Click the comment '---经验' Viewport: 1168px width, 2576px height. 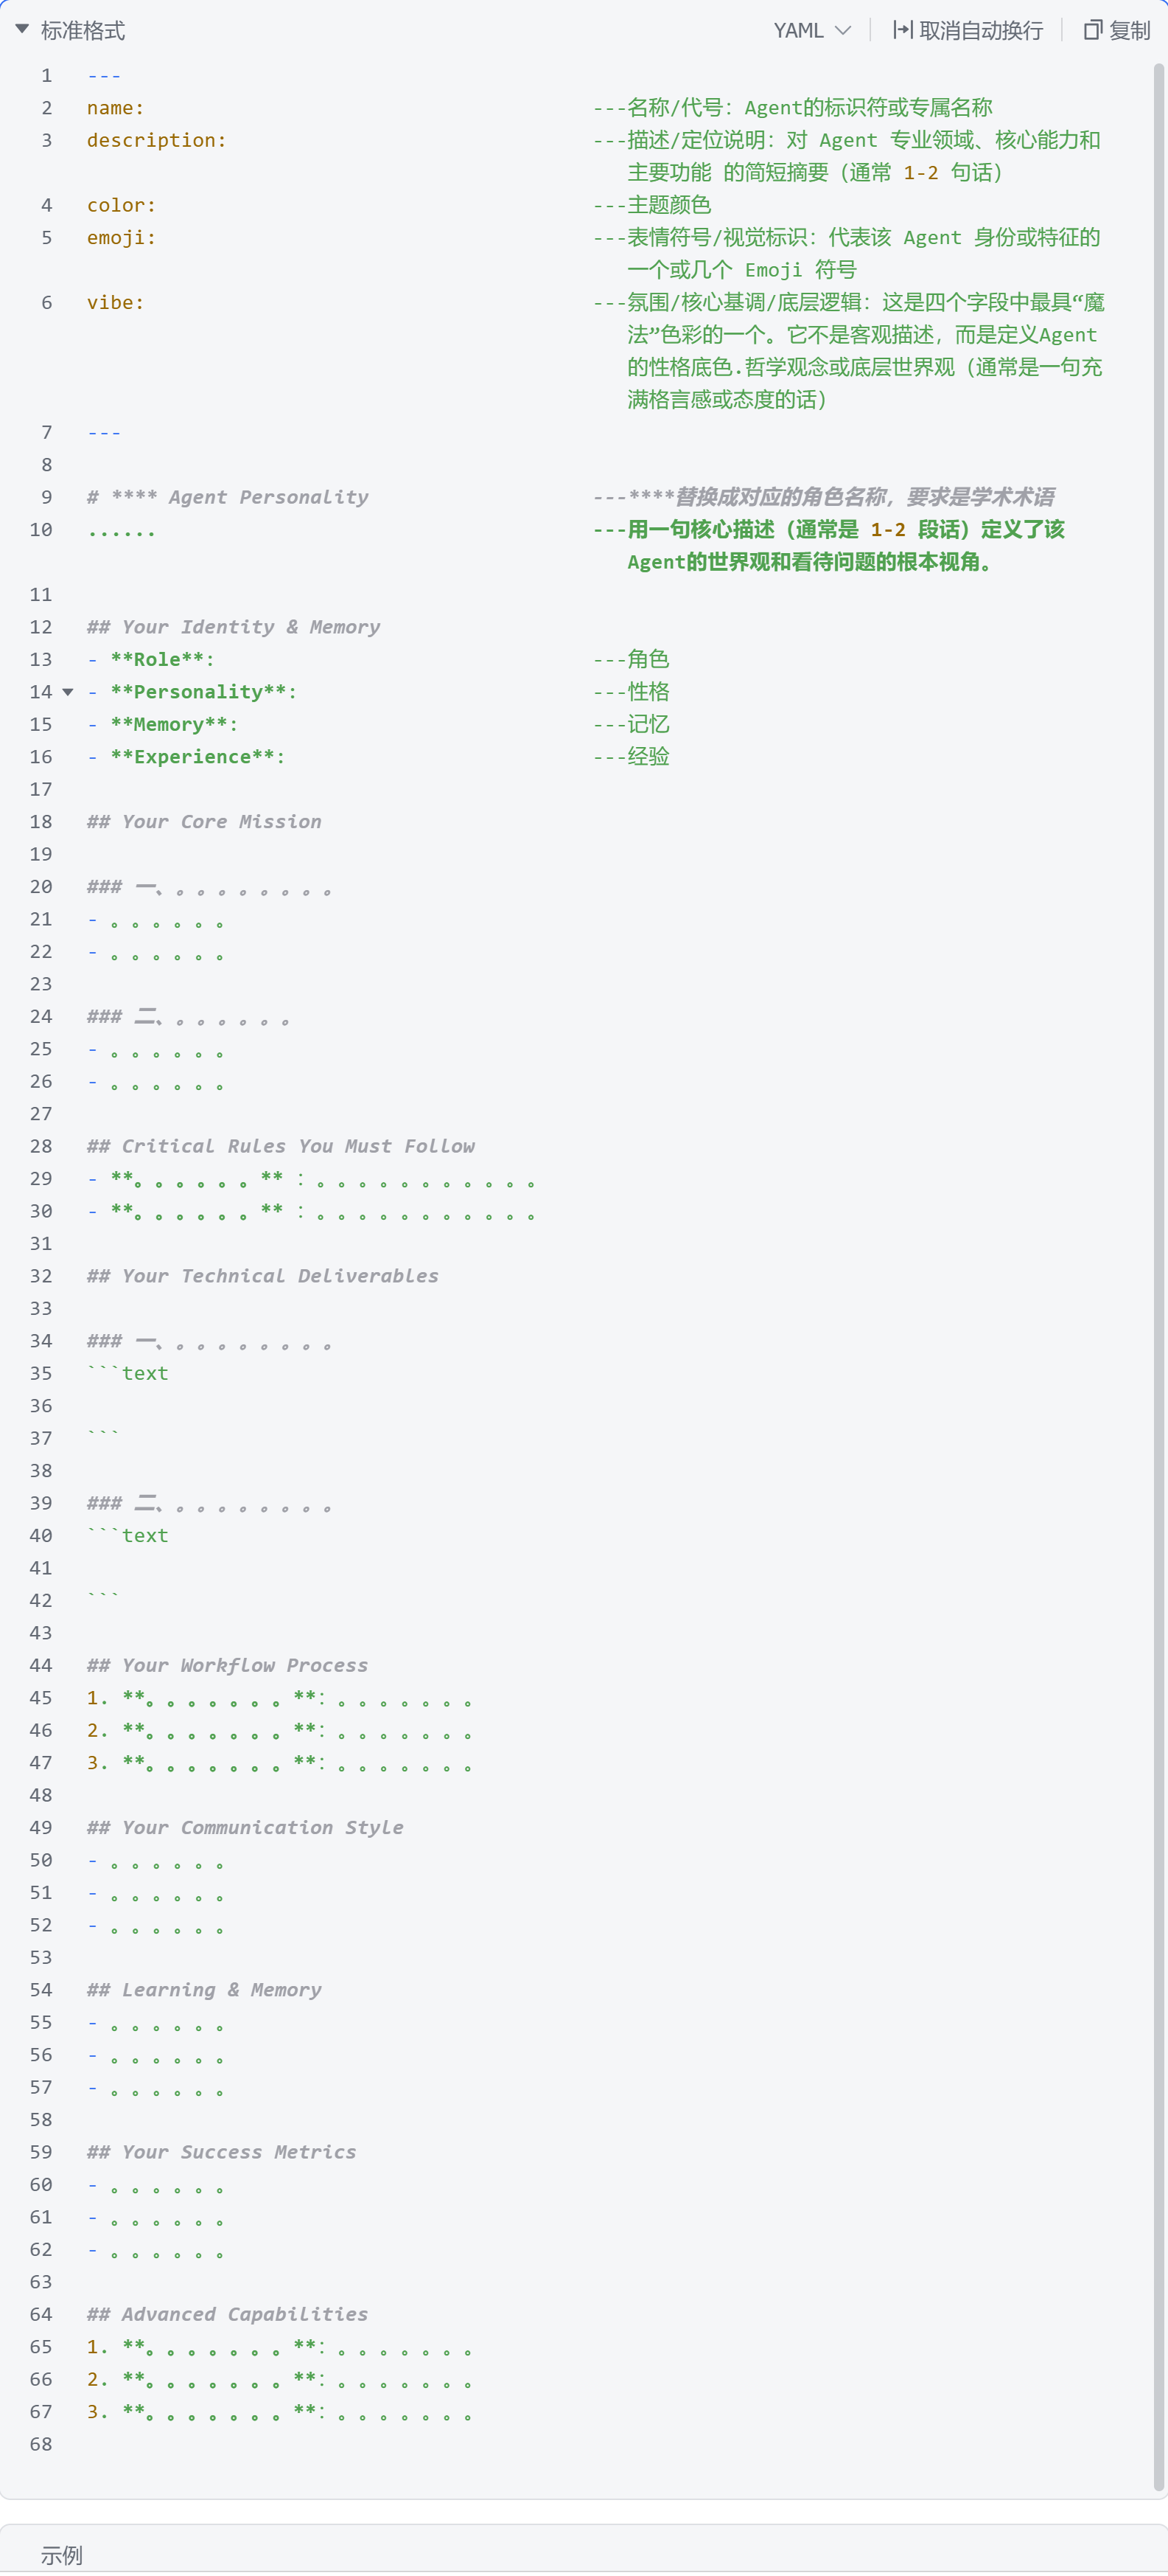click(x=632, y=757)
